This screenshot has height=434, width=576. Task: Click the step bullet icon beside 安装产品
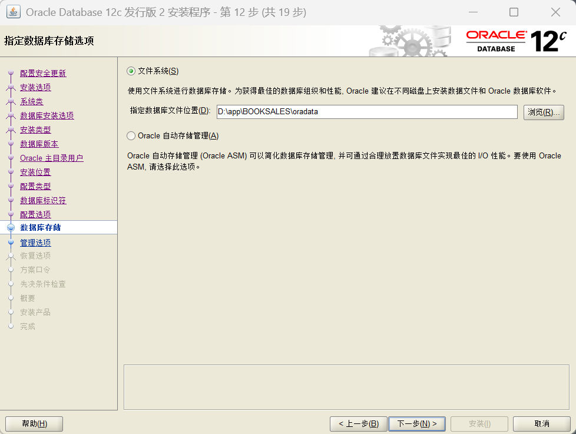(x=11, y=312)
